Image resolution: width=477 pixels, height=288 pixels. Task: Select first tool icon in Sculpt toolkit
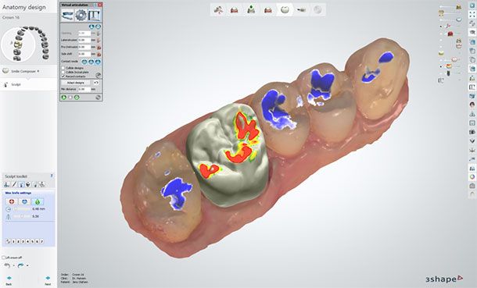(6, 184)
